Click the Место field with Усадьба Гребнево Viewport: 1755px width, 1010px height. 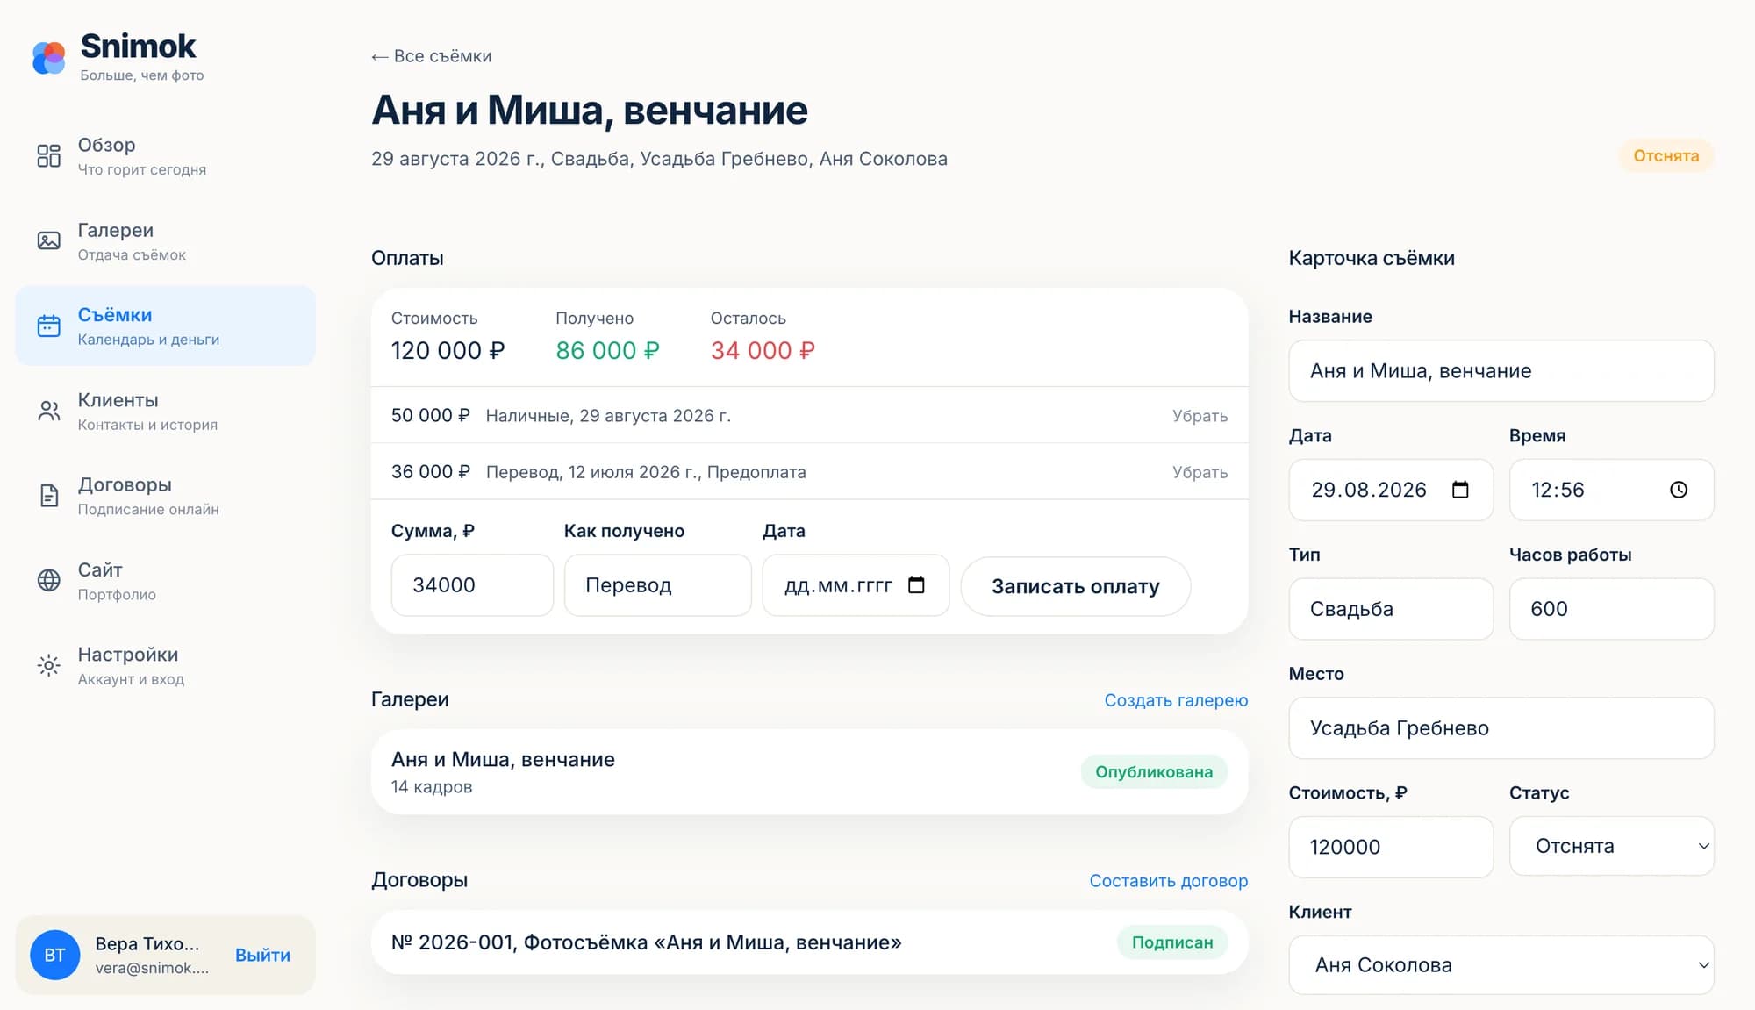coord(1501,728)
